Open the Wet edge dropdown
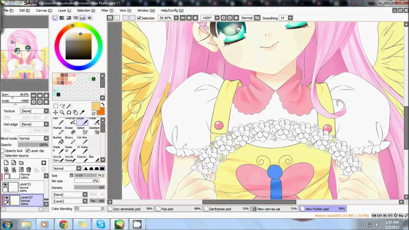This screenshot has width=409, height=230. point(34,124)
